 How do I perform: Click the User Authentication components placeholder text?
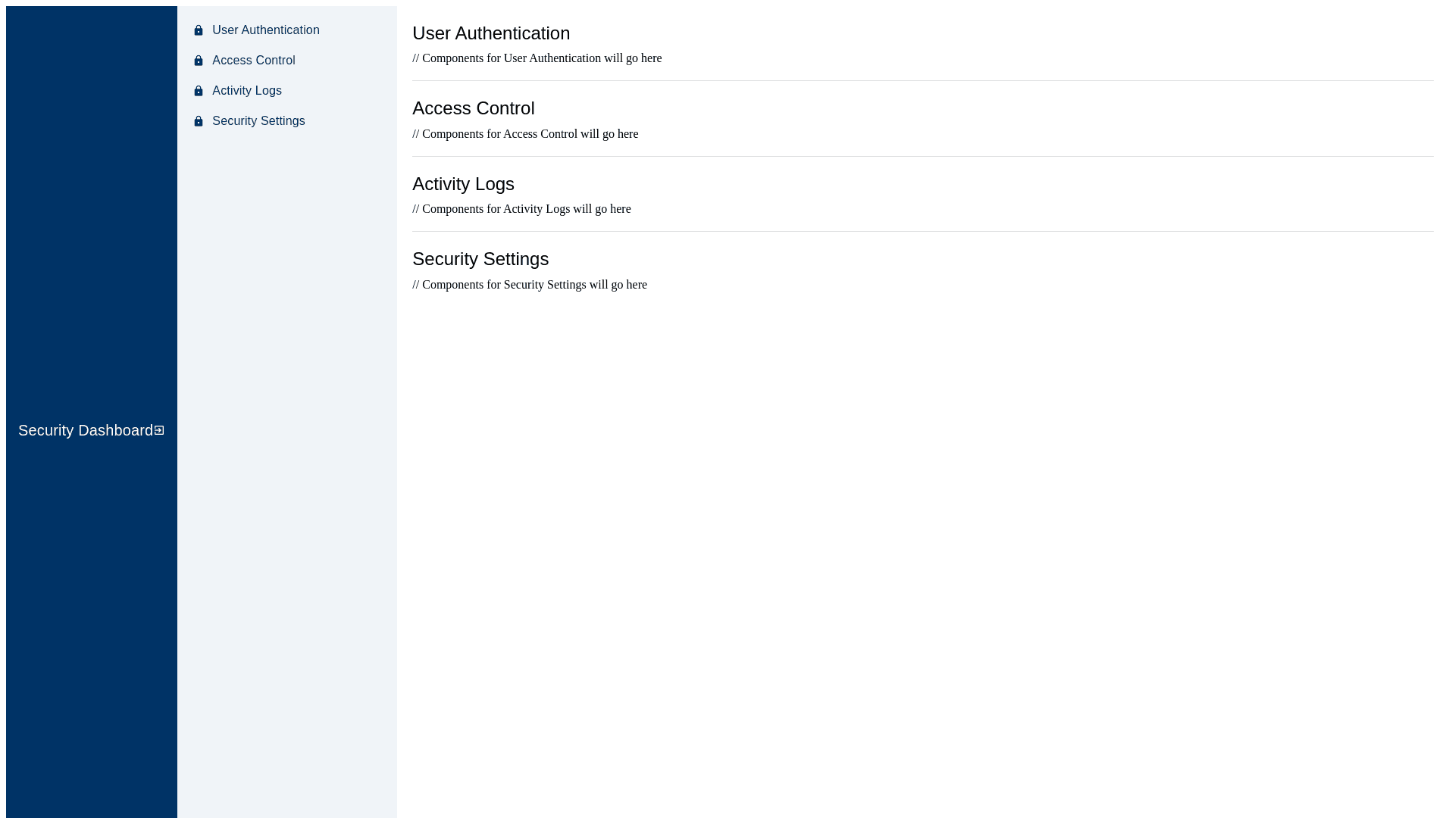pos(537,58)
